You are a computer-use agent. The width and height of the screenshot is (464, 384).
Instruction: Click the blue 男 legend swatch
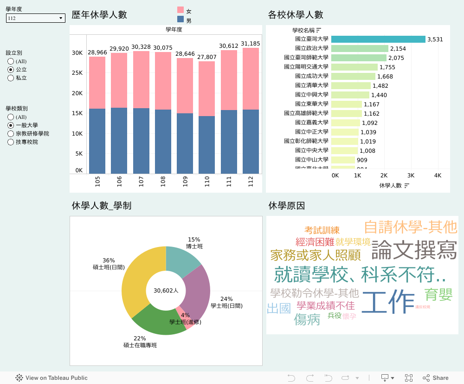(x=180, y=20)
